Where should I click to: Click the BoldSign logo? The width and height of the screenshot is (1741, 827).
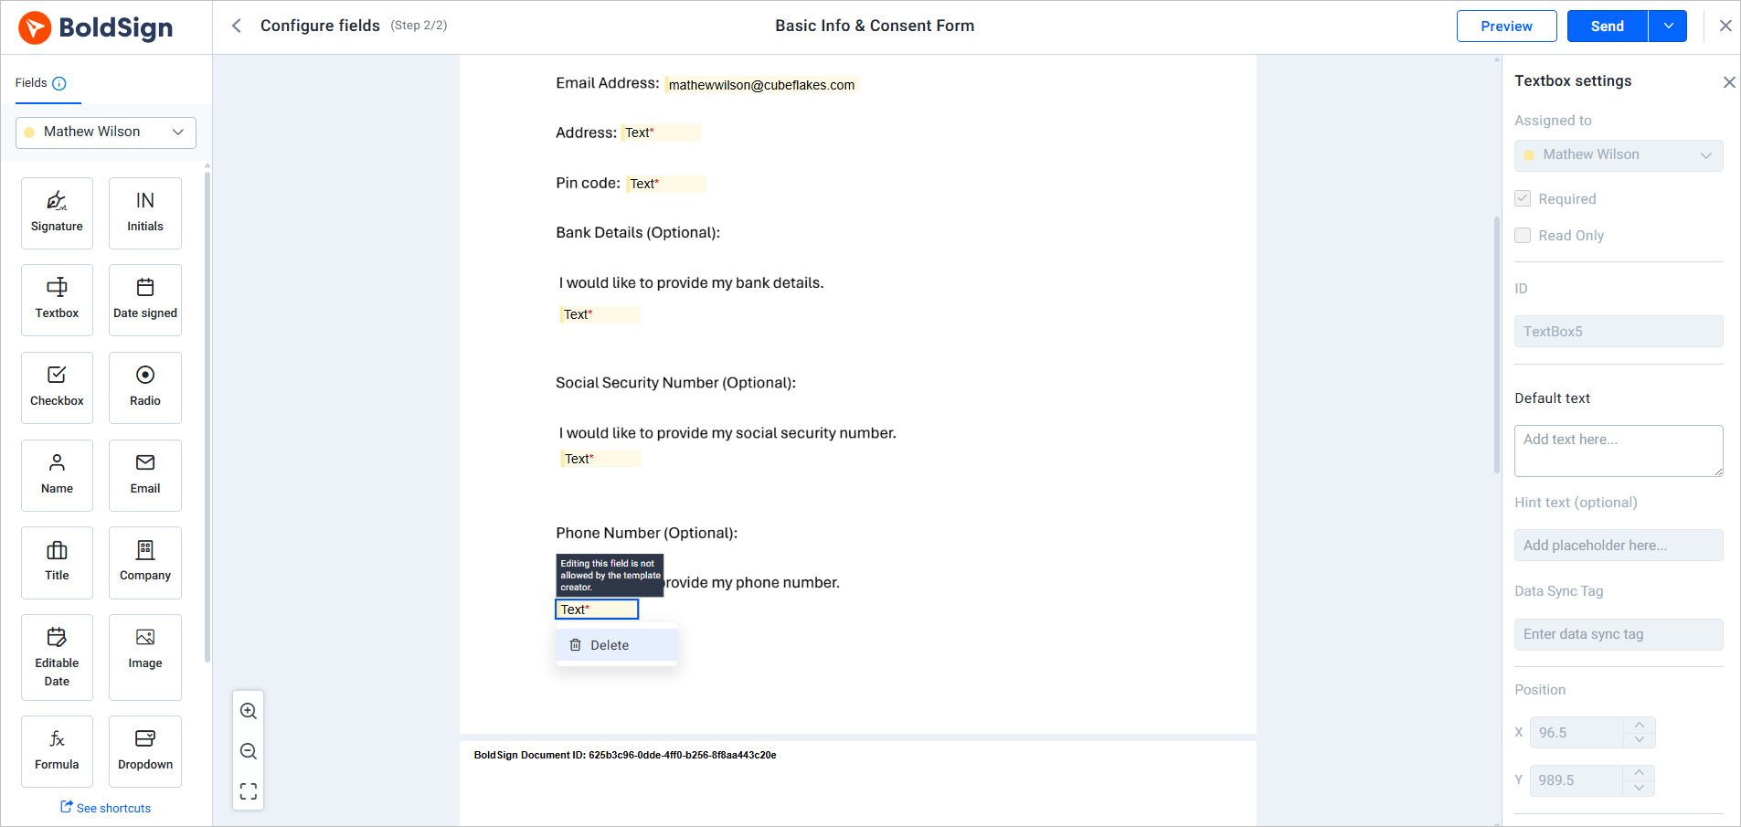(96, 27)
